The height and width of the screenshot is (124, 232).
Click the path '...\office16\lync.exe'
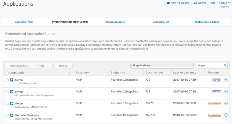tap(26, 83)
